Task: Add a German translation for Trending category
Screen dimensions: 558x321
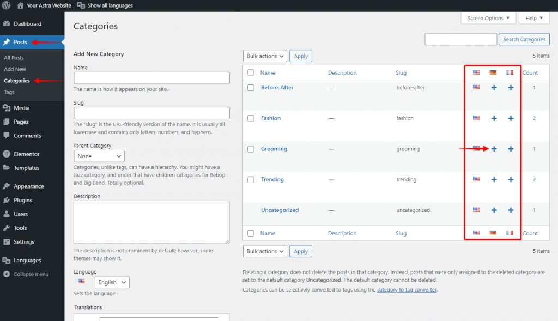Action: point(494,179)
